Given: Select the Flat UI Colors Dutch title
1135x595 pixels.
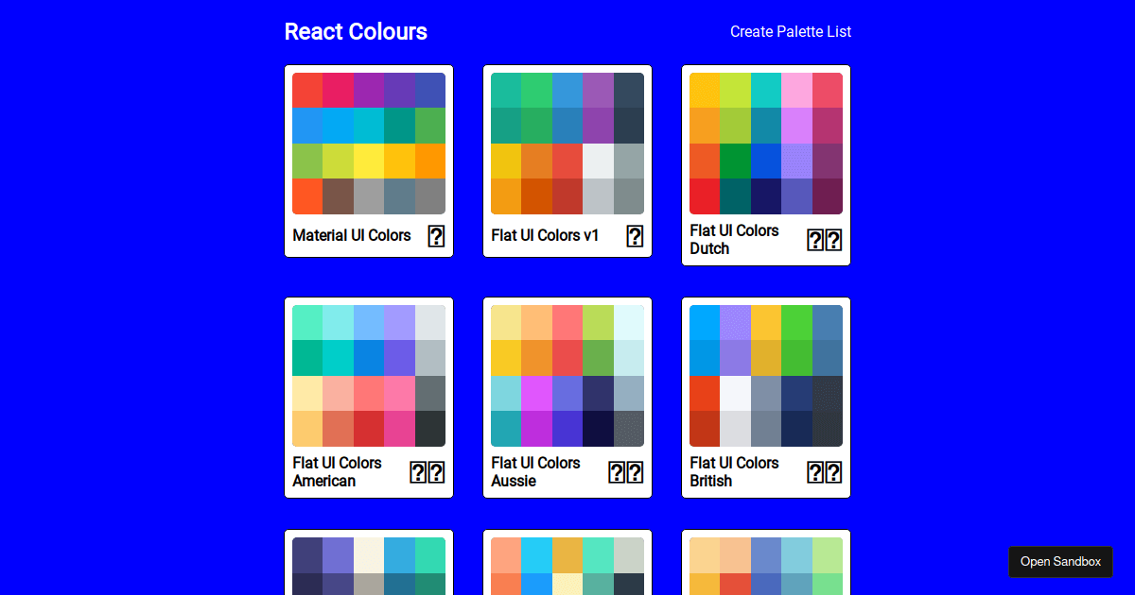Looking at the screenshot, I should [x=735, y=240].
